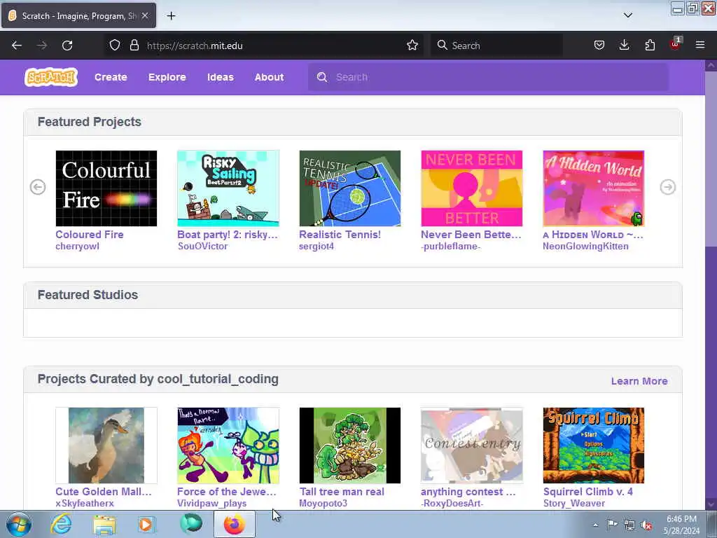Screen dimensions: 717x538
Task: Open the tracking protection shield icon
Action: tap(115, 46)
